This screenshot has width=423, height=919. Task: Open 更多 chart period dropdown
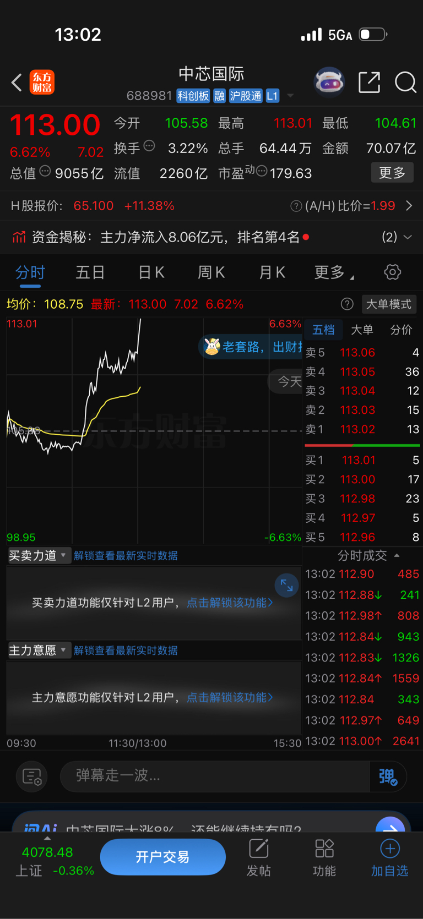point(333,272)
